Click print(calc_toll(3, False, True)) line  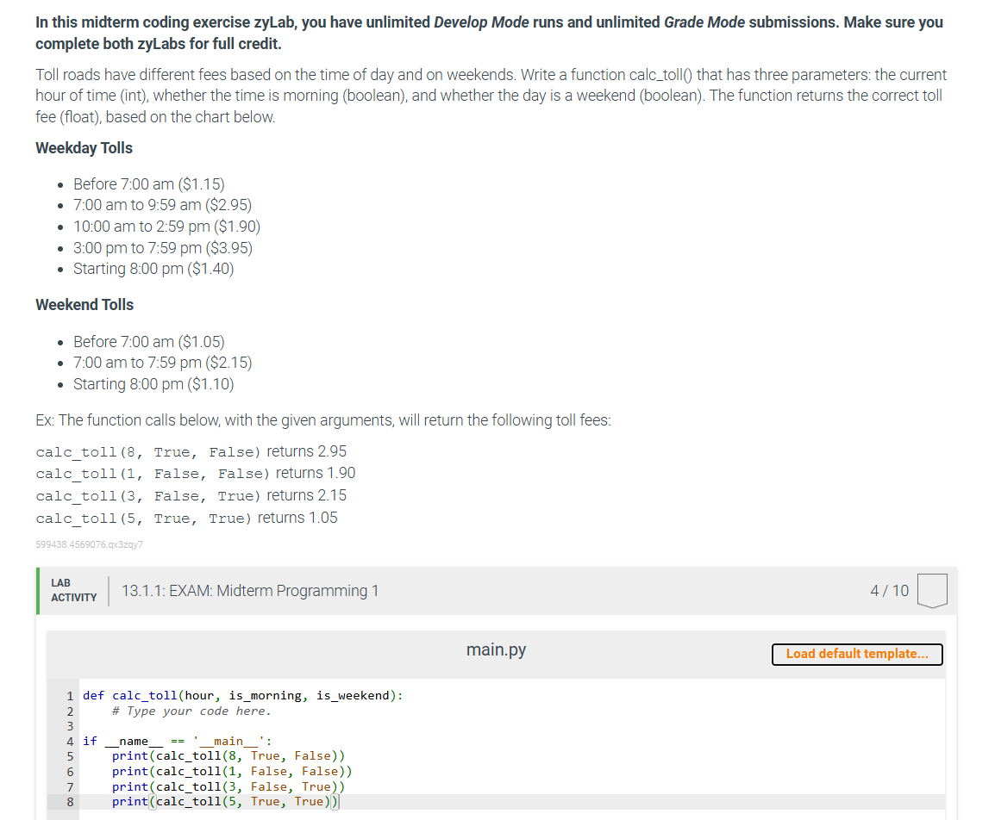pyautogui.click(x=228, y=786)
